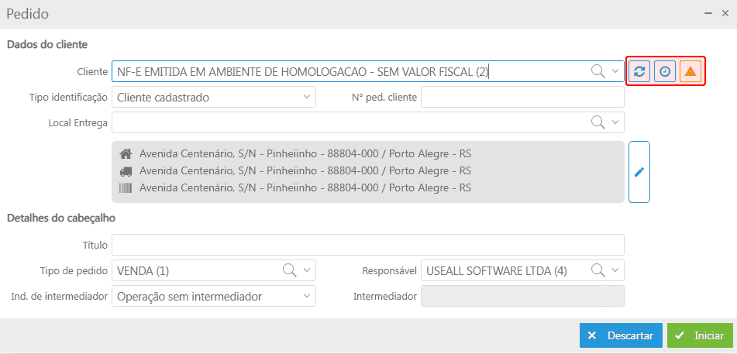This screenshot has width=737, height=354.
Task: Click the Iniciar button
Action: [x=700, y=335]
